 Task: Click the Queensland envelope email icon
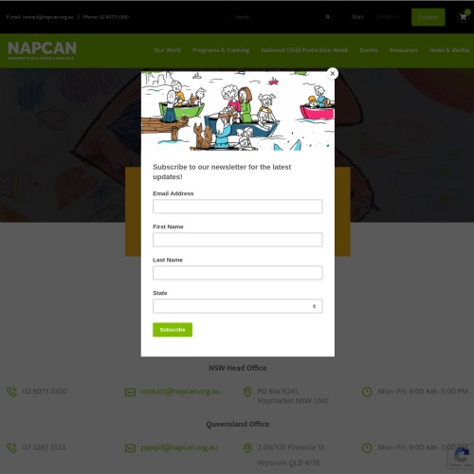130,447
